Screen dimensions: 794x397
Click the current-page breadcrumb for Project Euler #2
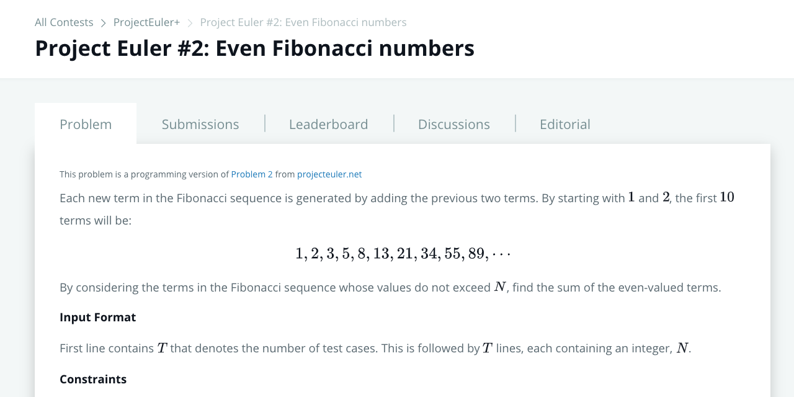pos(303,22)
